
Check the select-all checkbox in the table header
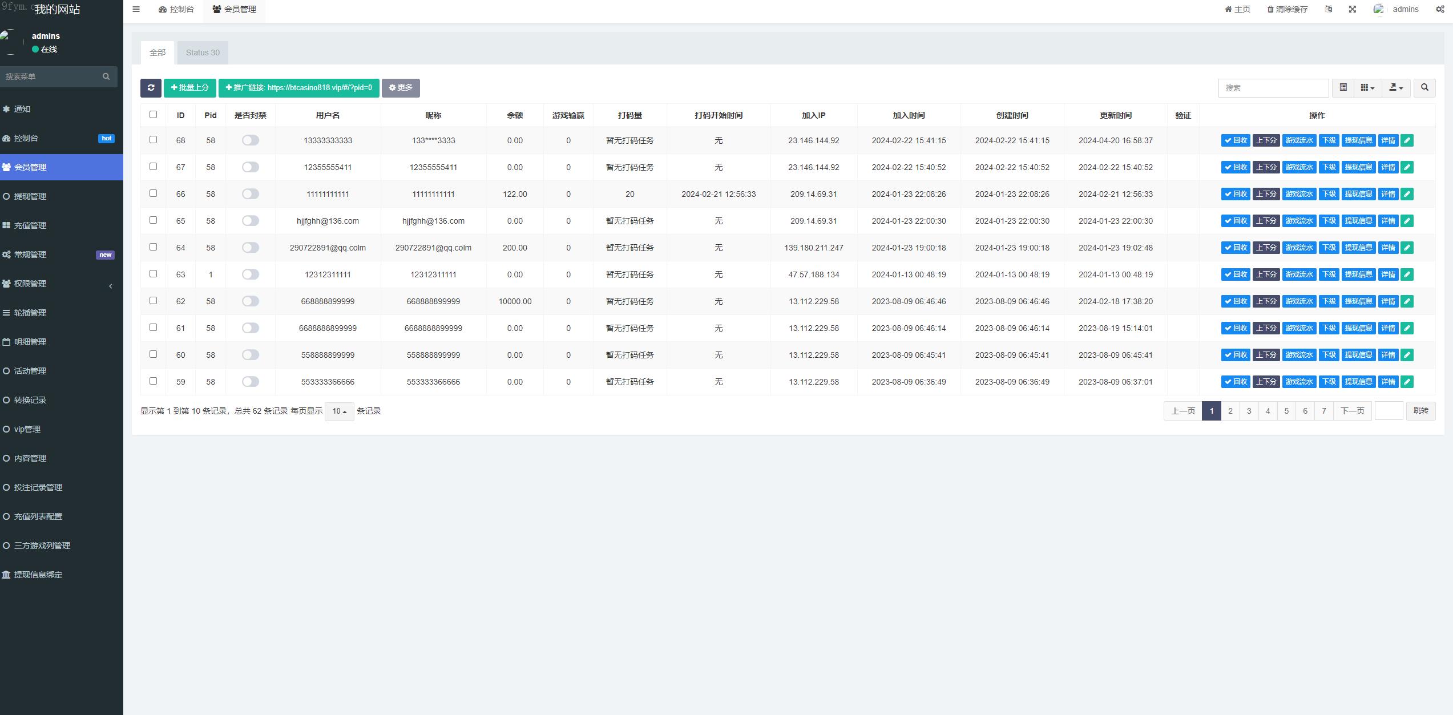click(153, 115)
